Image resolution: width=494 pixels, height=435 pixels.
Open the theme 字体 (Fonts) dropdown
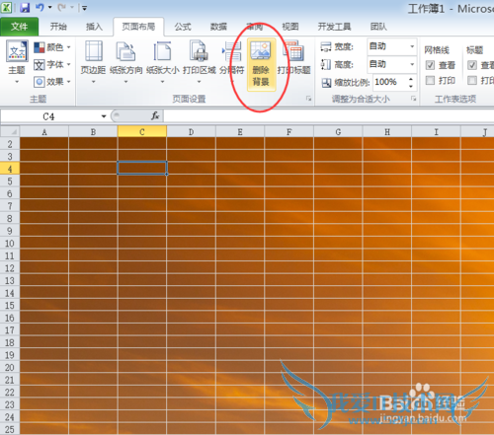(52, 64)
